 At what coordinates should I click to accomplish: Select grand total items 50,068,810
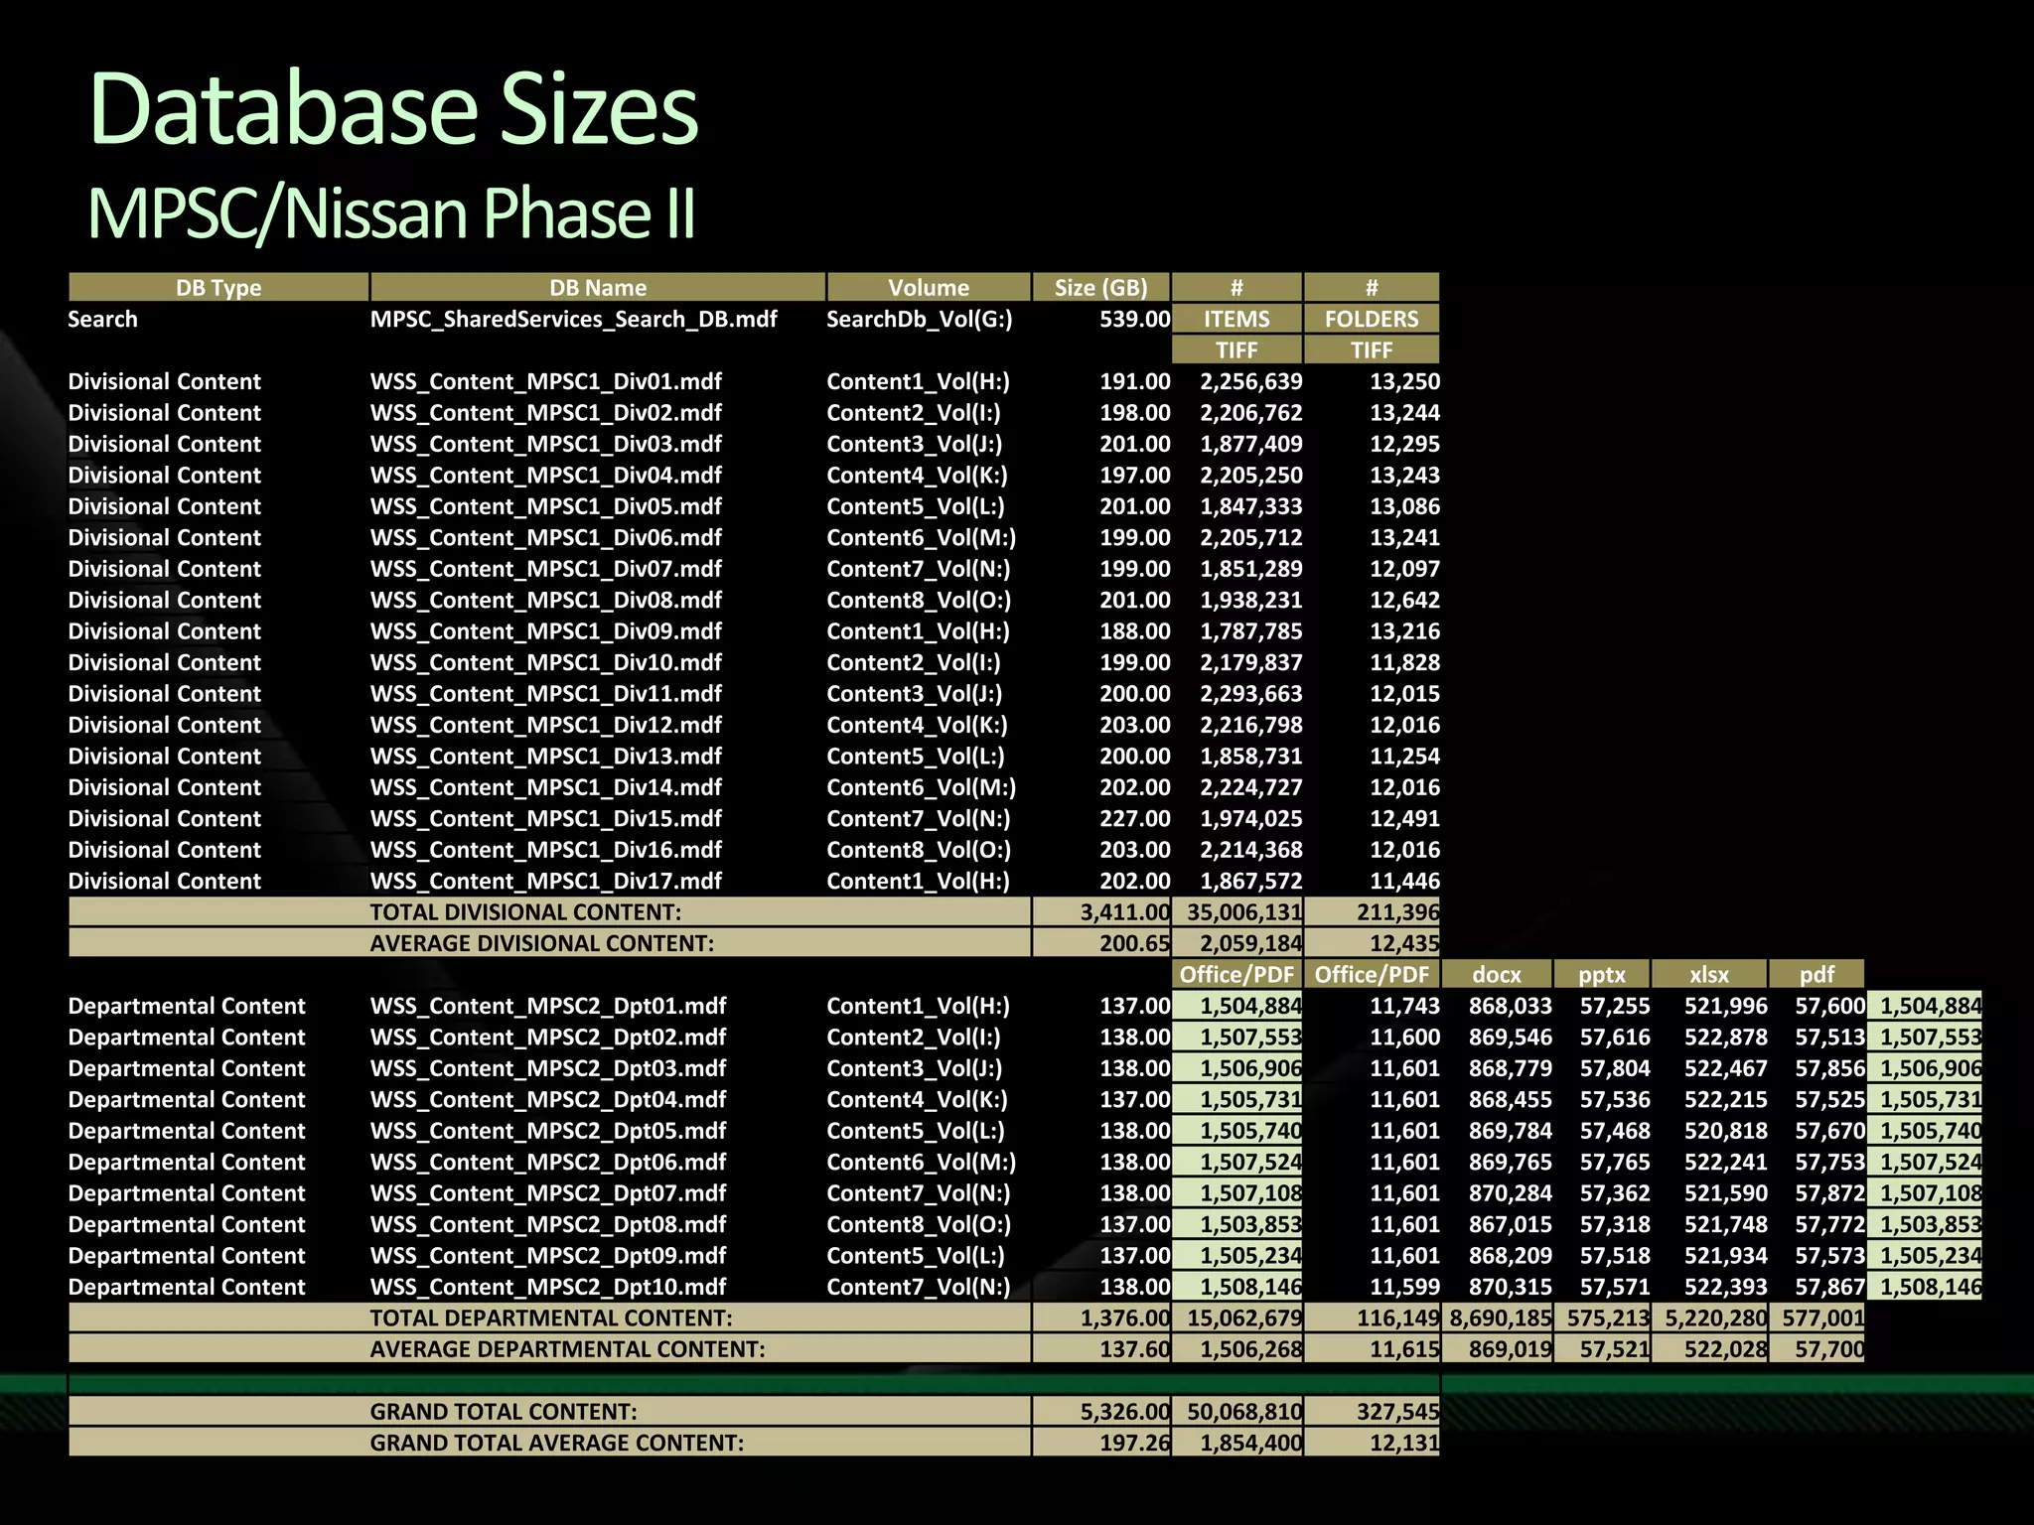pos(1244,1412)
